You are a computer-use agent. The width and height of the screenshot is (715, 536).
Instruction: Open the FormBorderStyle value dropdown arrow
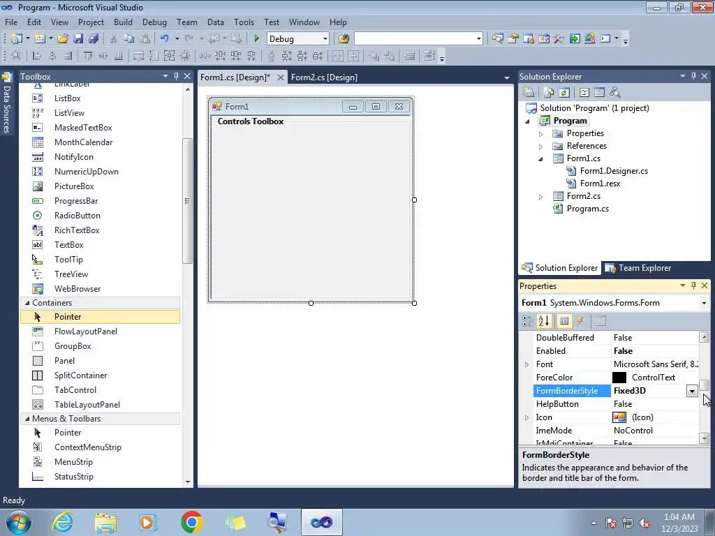(692, 391)
